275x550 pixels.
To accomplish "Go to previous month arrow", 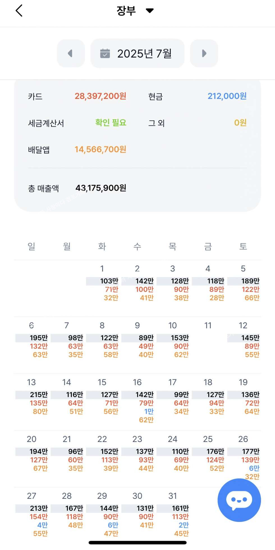I will (x=70, y=53).
